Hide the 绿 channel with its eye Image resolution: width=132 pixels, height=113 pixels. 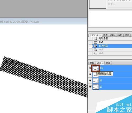point(90,81)
